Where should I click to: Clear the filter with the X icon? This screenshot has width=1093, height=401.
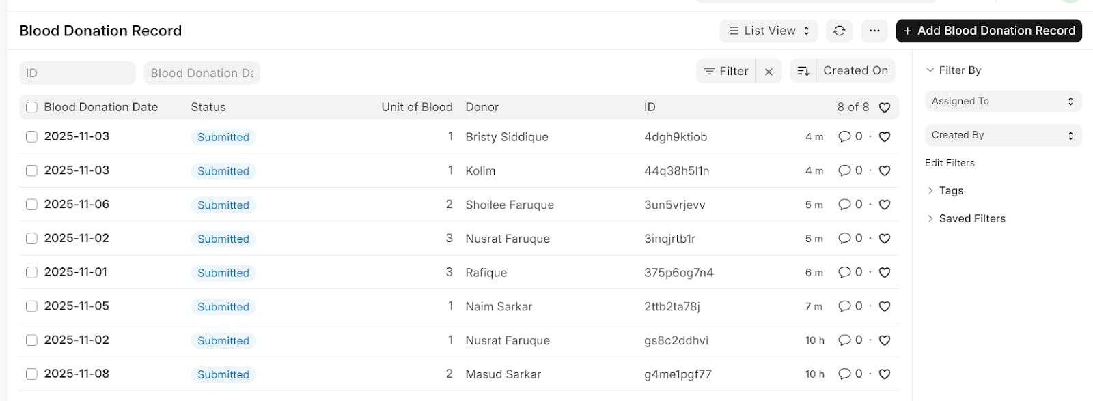pyautogui.click(x=769, y=72)
